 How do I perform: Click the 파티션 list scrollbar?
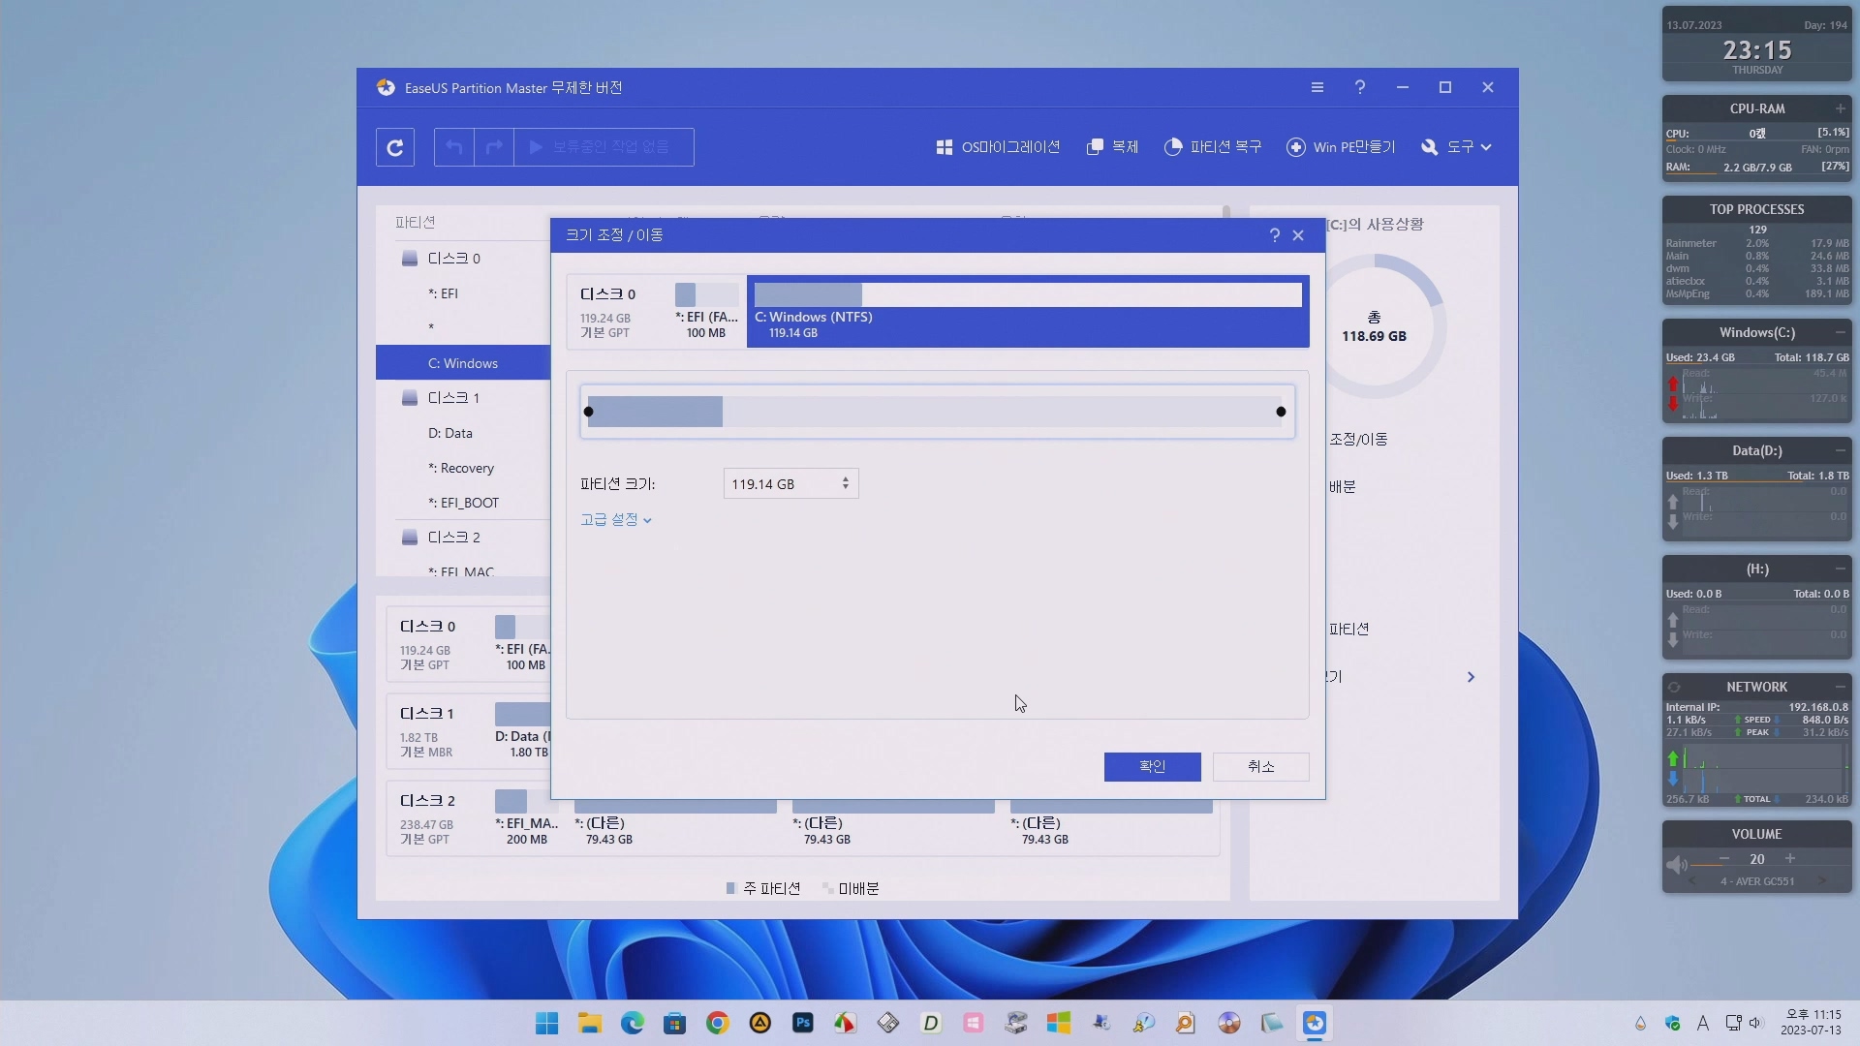pyautogui.click(x=1226, y=212)
